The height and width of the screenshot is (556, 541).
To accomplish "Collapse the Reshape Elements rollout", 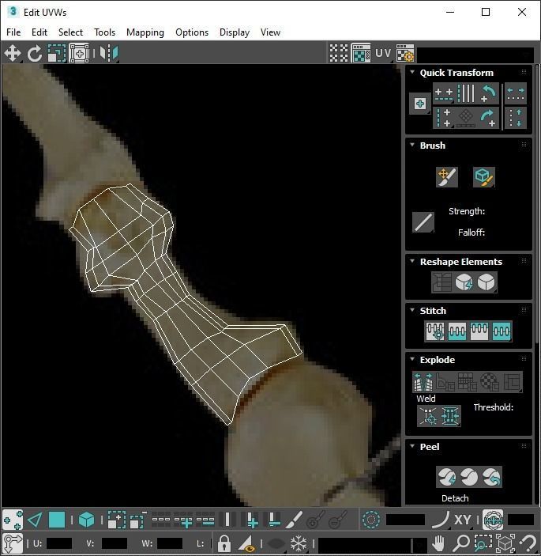I will pyautogui.click(x=412, y=261).
